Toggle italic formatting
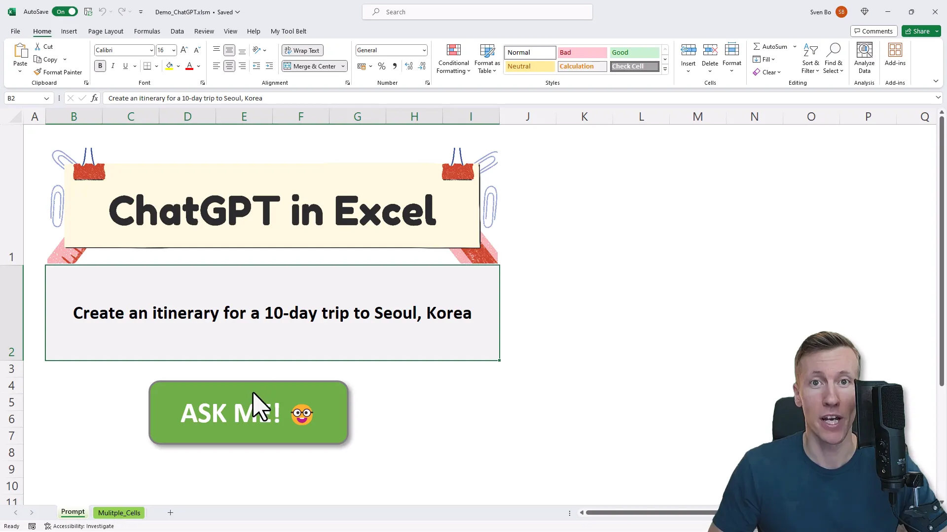 point(112,66)
